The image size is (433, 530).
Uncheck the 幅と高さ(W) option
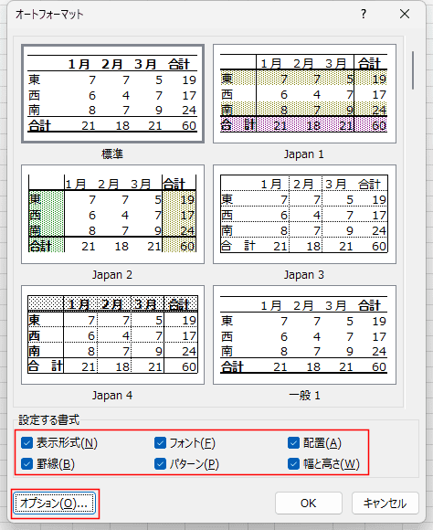[x=294, y=464]
